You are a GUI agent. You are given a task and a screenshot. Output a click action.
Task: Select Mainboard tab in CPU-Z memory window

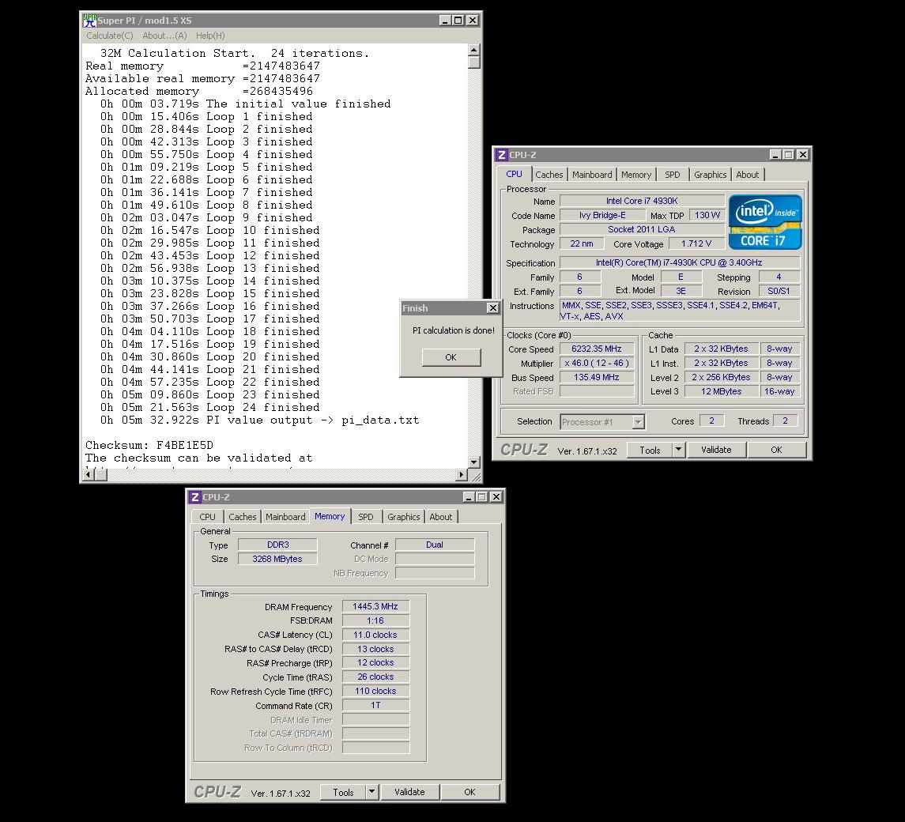(x=285, y=517)
